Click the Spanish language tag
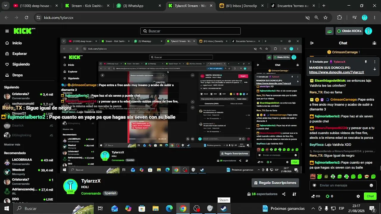The height and width of the screenshot is (214, 381). [x=110, y=193]
